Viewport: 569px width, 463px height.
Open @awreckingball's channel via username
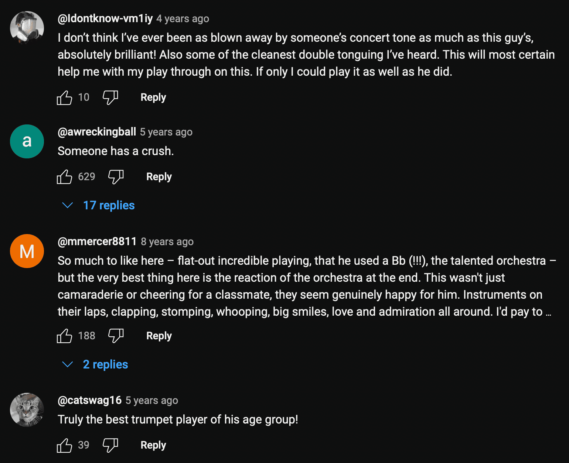[x=97, y=132]
